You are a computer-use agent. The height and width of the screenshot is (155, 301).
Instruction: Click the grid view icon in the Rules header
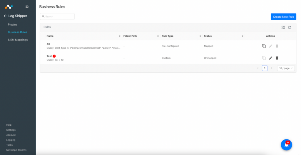click(x=283, y=27)
